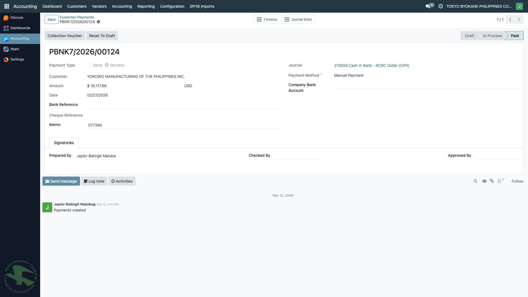528x297 pixels.
Task: Open journal 210008 Cash in Bank link
Action: click(x=372, y=65)
